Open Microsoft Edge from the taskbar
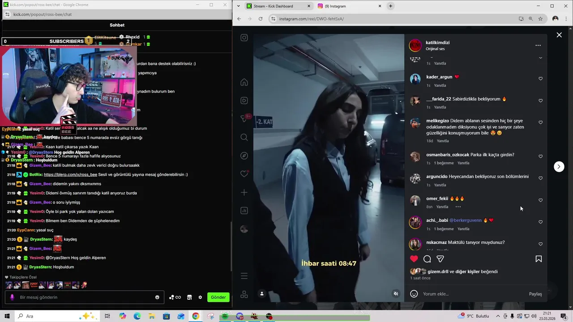This screenshot has width=573, height=322. [137, 316]
